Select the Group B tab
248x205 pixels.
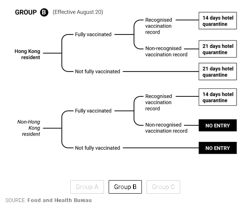[x=125, y=187]
